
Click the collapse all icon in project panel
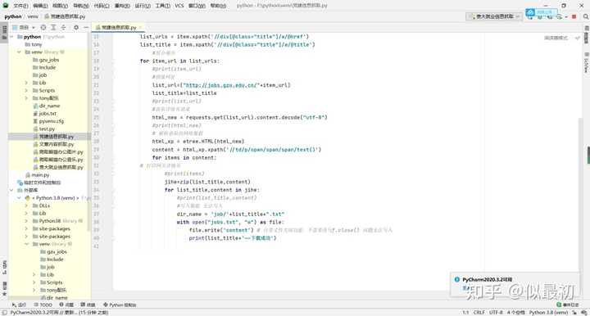pyautogui.click(x=63, y=28)
